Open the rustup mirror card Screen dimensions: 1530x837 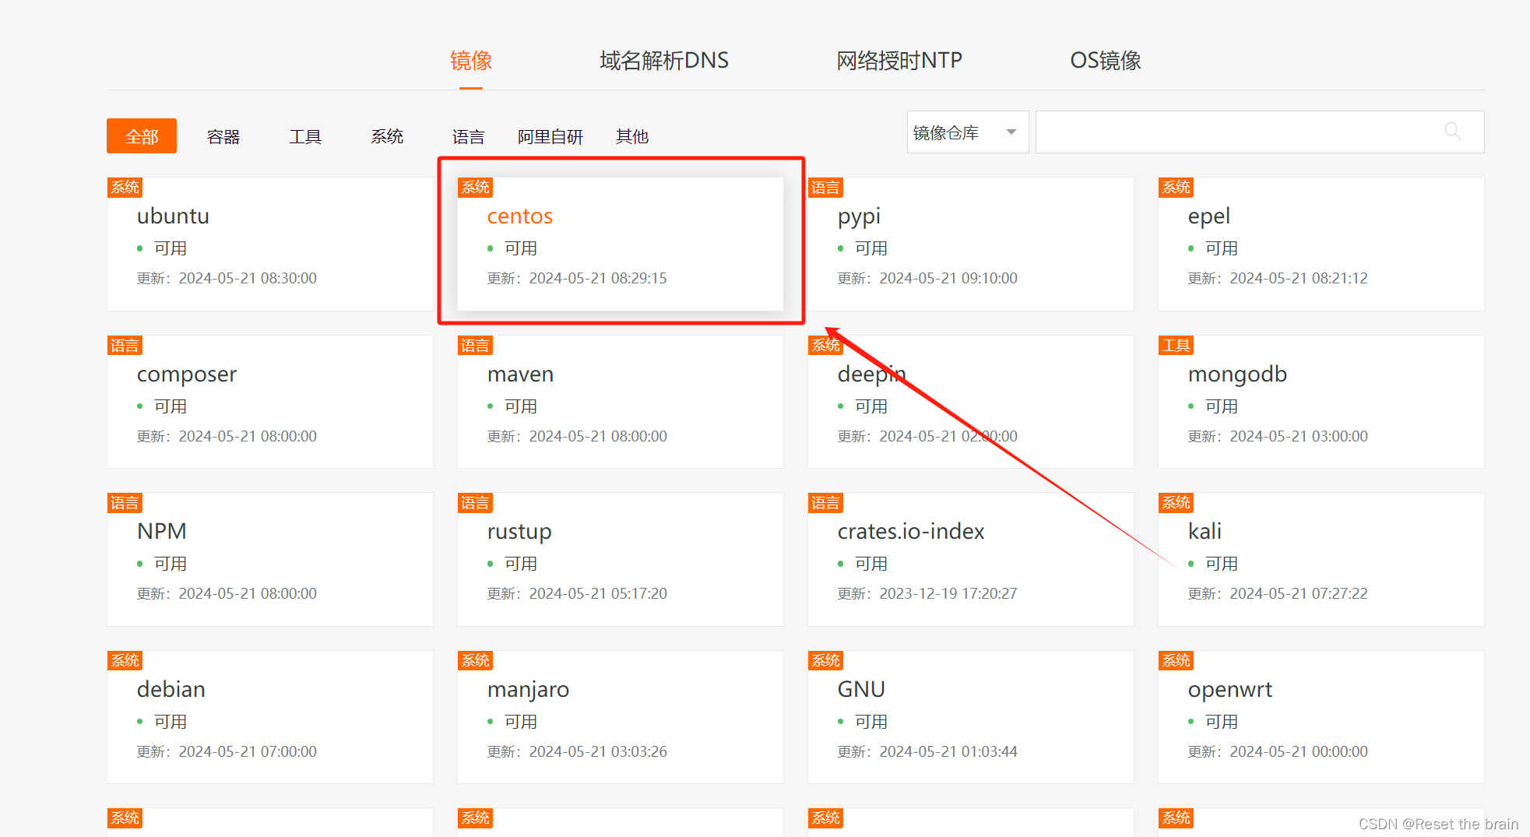coord(621,560)
